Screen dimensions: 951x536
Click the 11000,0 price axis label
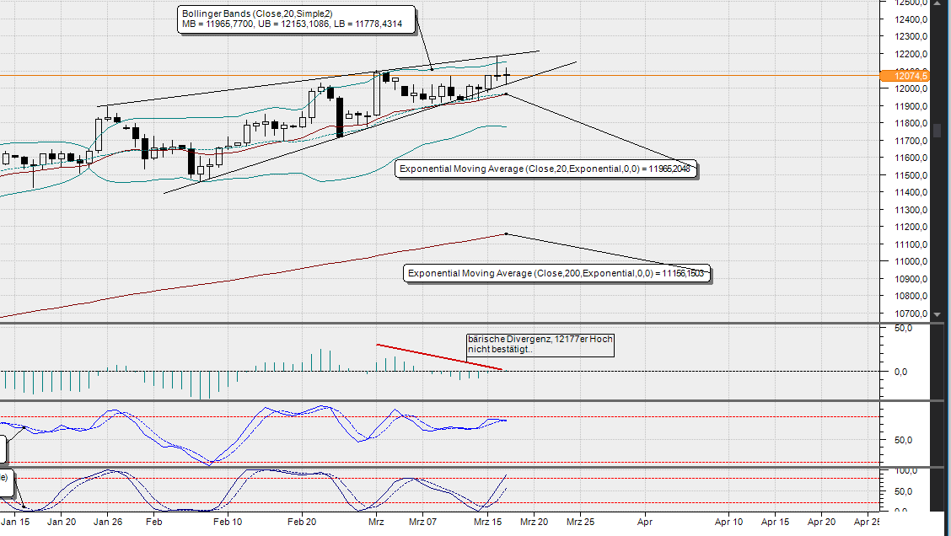click(911, 262)
